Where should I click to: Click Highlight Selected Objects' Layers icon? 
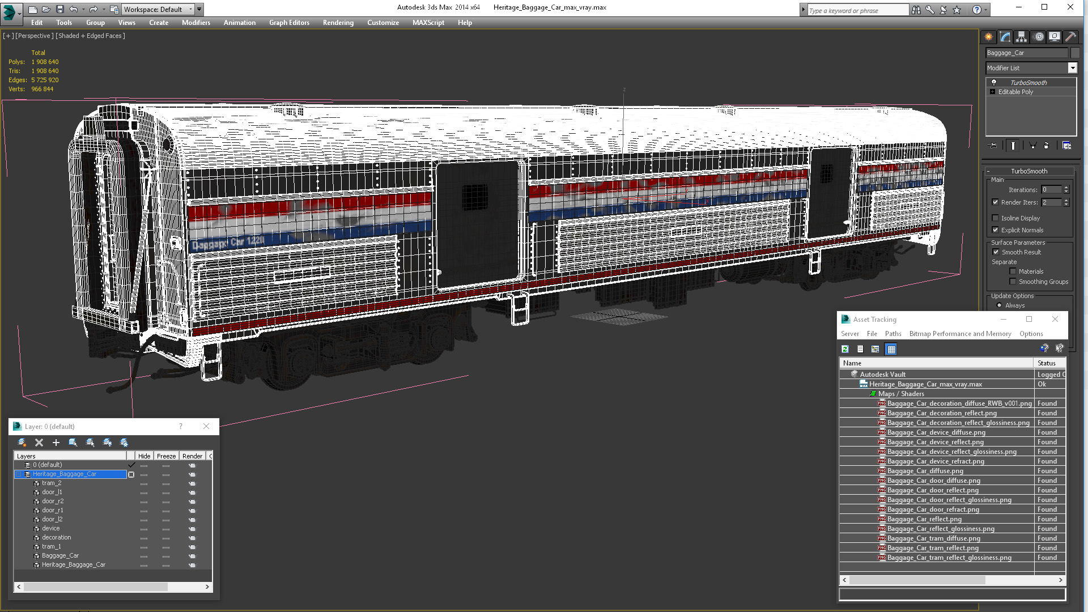pyautogui.click(x=90, y=443)
